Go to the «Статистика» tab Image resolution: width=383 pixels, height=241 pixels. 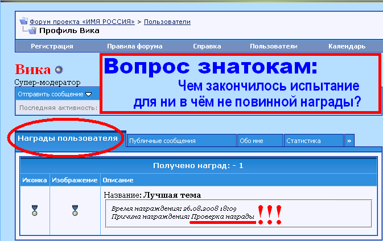click(314, 140)
